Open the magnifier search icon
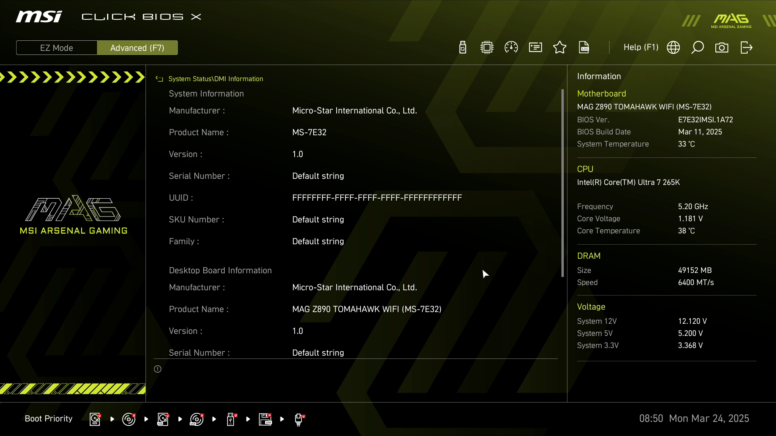Screen dimensions: 776x436 [x=698, y=48]
